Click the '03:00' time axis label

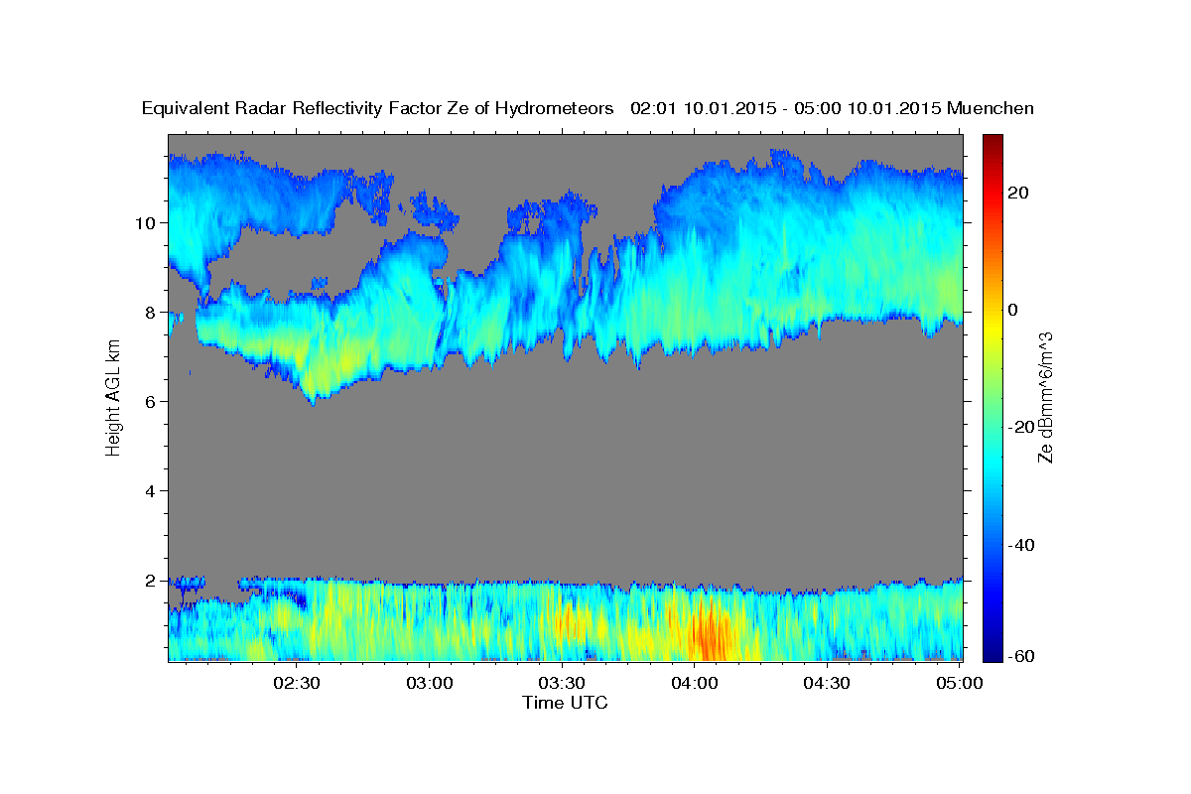click(x=430, y=683)
